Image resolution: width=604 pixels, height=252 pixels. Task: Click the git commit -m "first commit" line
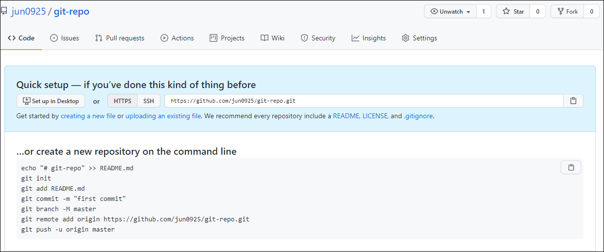73,199
